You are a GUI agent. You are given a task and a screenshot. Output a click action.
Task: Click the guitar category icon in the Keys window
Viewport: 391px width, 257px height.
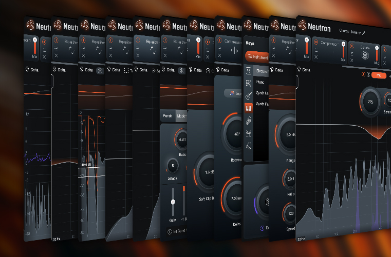(x=249, y=95)
